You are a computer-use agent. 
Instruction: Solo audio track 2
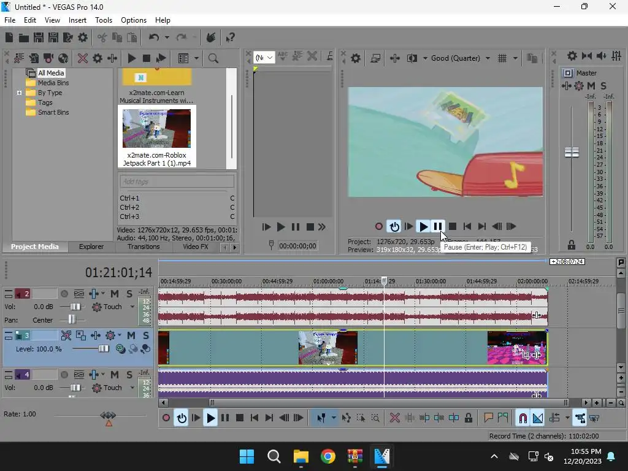(129, 294)
